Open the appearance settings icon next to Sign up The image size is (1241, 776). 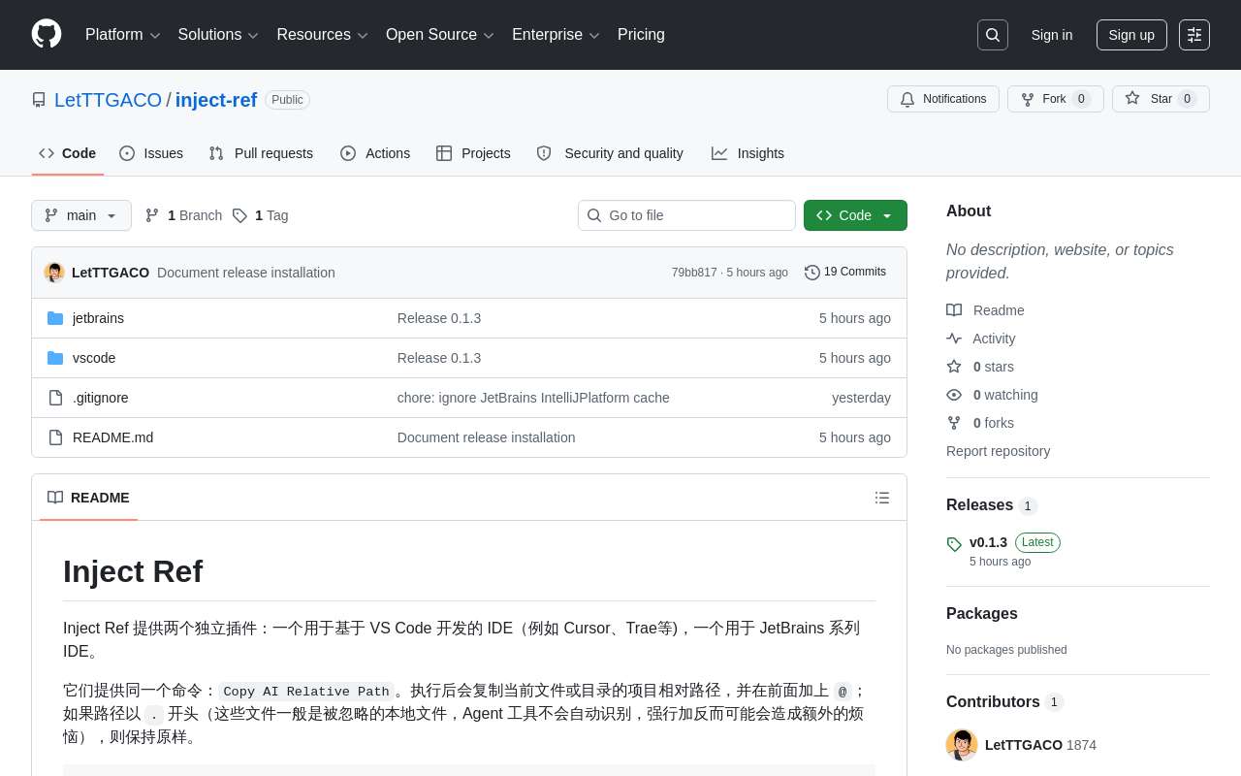pyautogui.click(x=1194, y=35)
